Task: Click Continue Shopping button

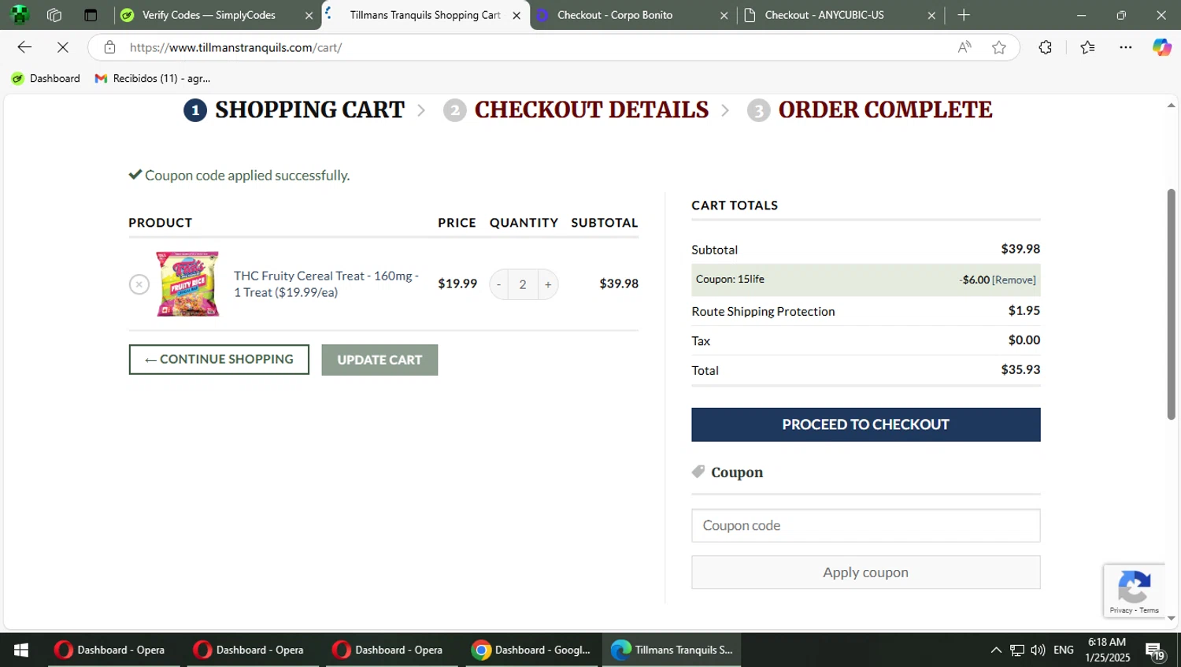Action: click(219, 359)
